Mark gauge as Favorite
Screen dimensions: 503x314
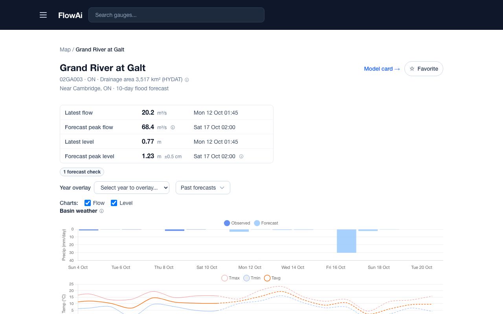(424, 69)
